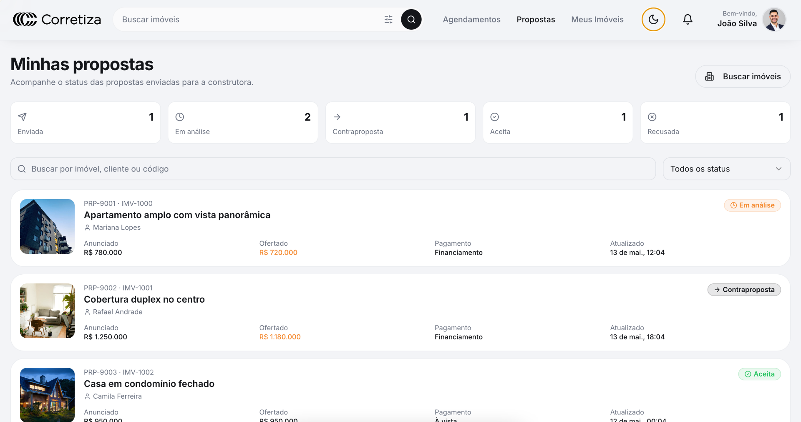The width and height of the screenshot is (801, 422).
Task: Click chevron of Todos os status dropdown
Action: point(778,169)
